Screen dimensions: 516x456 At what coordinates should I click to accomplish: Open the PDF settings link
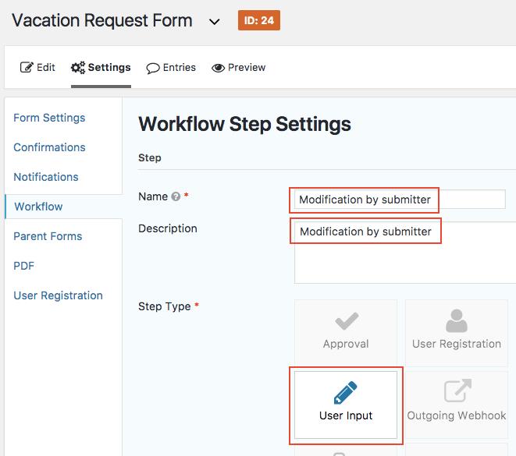(x=23, y=266)
